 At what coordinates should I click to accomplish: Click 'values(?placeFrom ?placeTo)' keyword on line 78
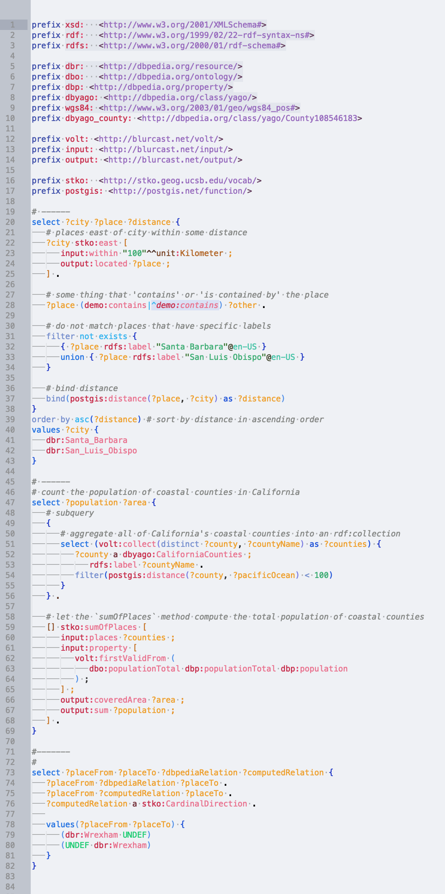pos(111,824)
